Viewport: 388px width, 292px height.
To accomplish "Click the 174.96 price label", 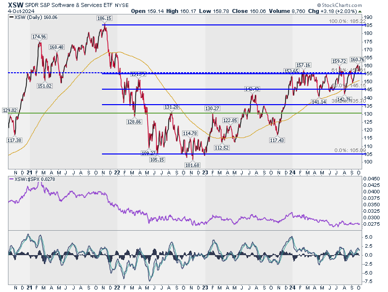I will point(39,37).
